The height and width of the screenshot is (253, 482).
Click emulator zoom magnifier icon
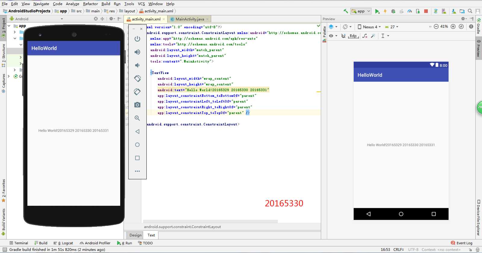(x=137, y=118)
